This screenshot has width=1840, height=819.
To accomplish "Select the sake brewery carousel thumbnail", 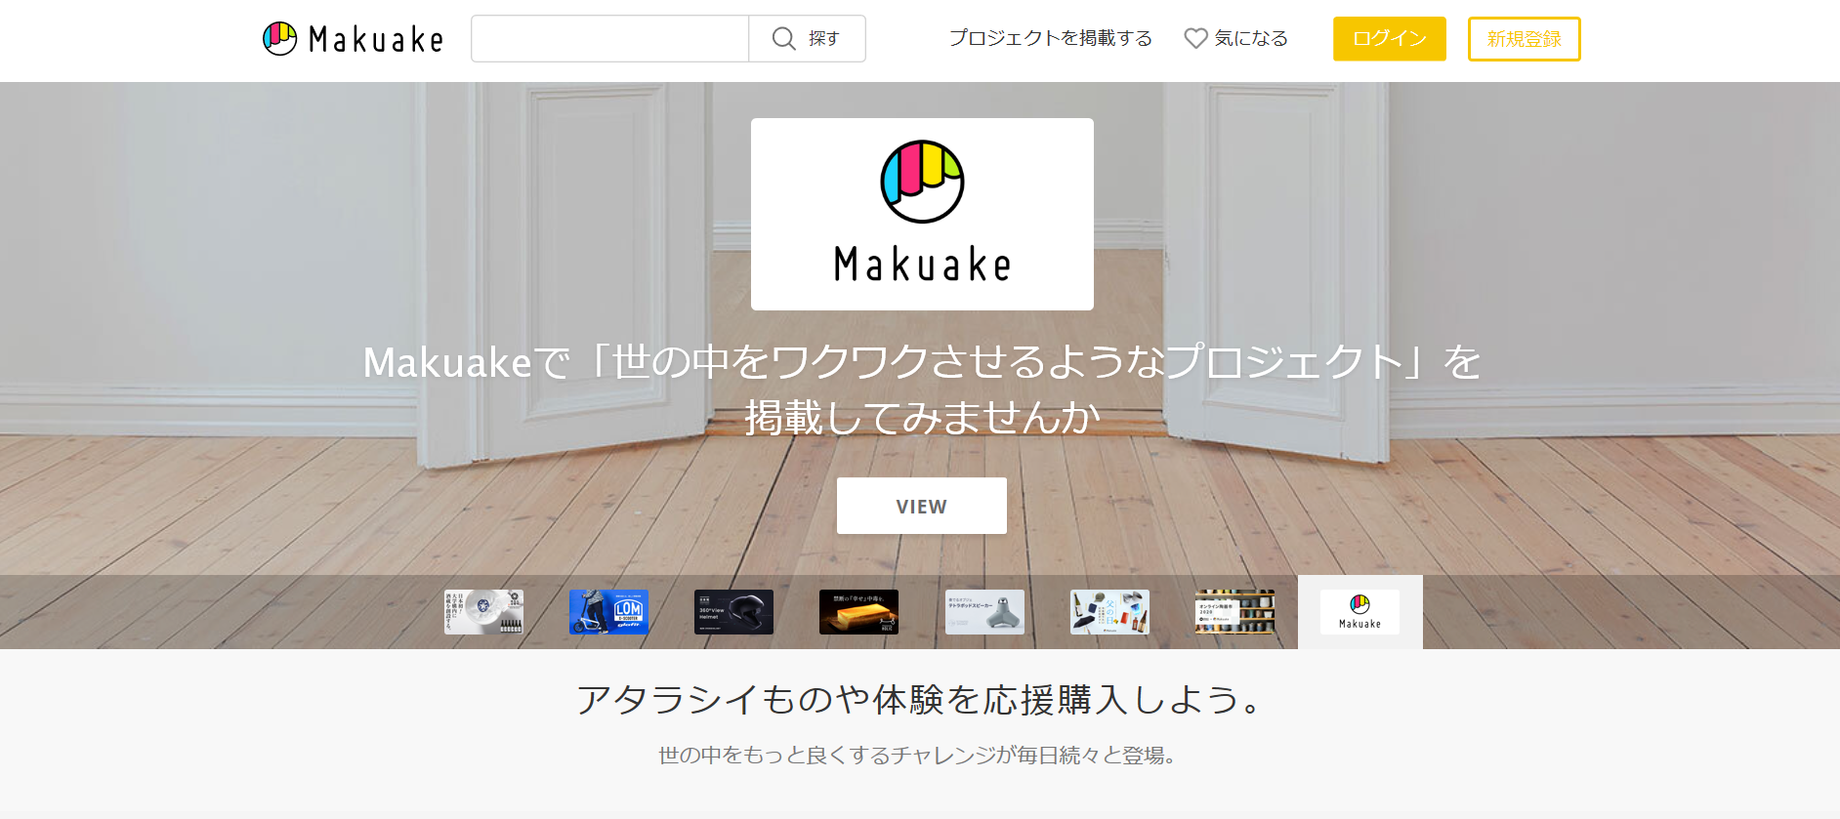I will coord(483,612).
